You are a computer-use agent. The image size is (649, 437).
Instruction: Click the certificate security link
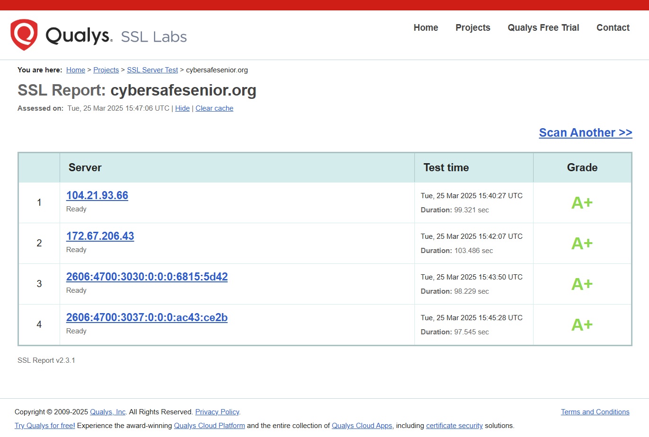[x=454, y=425]
